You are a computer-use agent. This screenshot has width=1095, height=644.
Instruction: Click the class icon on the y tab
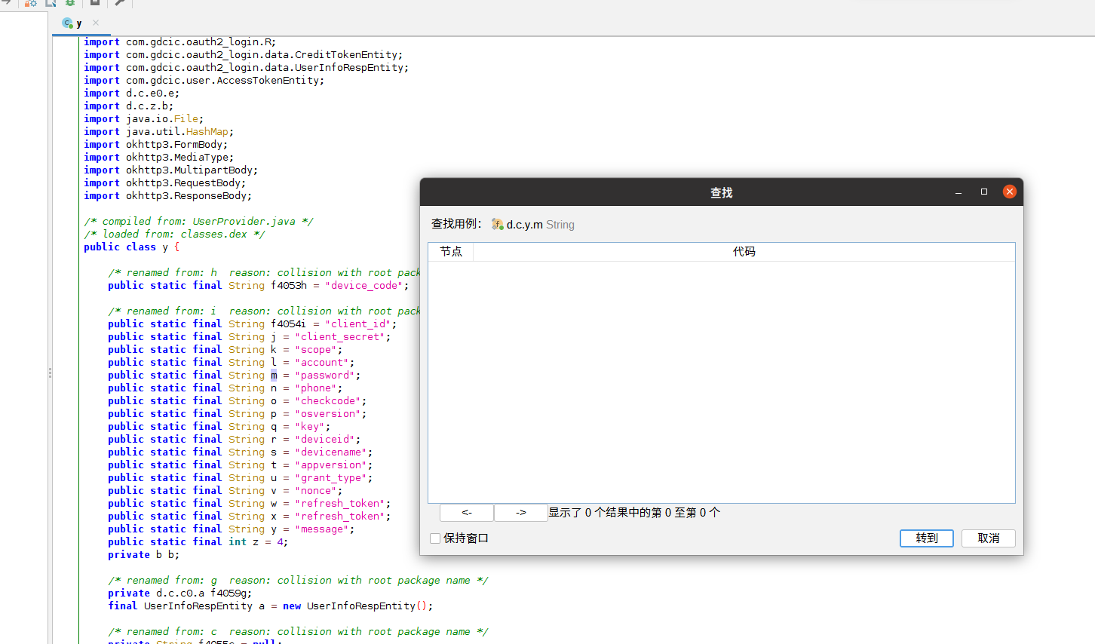68,23
